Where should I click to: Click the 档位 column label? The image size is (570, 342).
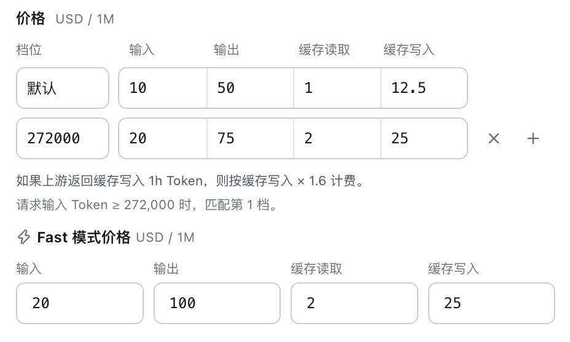pyautogui.click(x=29, y=50)
